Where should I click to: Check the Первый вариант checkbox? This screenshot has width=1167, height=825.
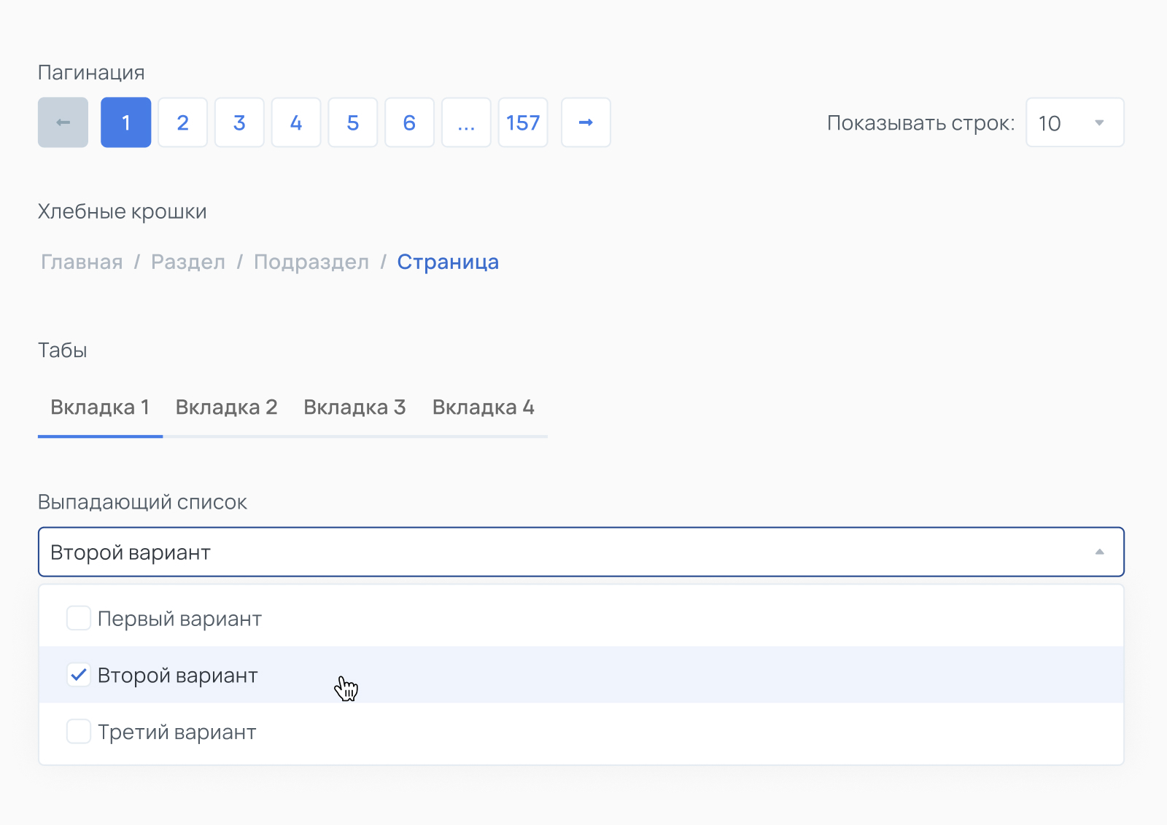(x=79, y=618)
